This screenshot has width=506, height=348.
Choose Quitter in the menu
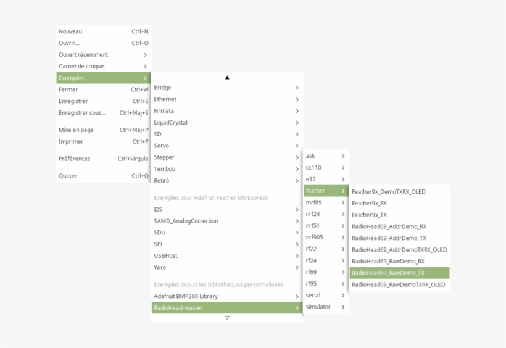coord(68,176)
